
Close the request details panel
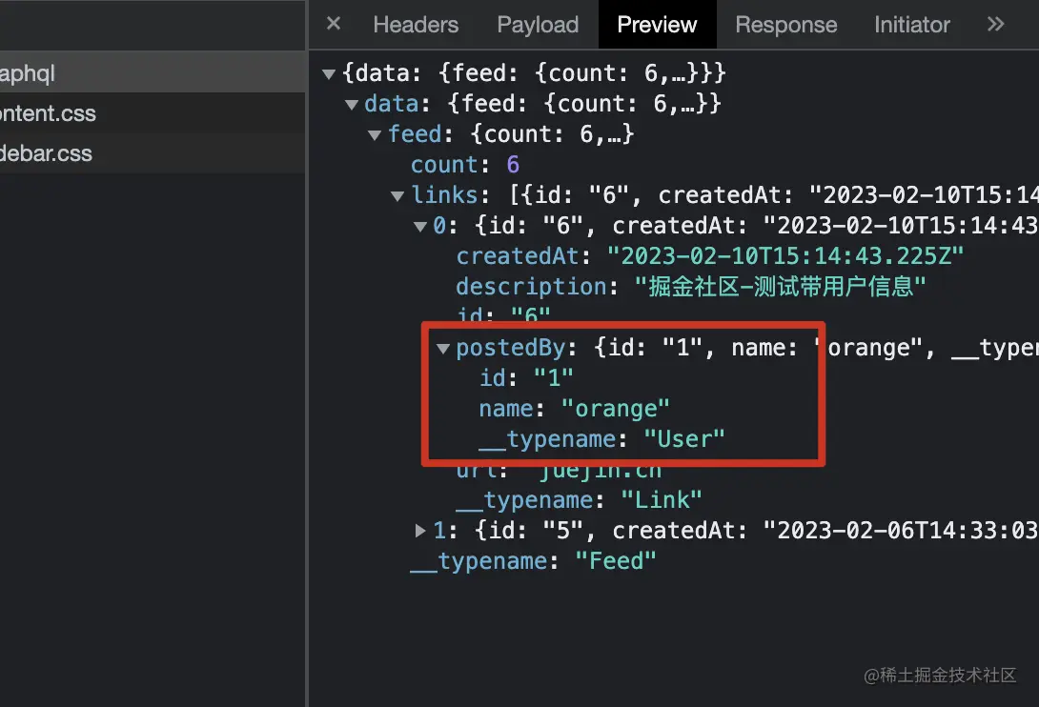click(x=334, y=24)
